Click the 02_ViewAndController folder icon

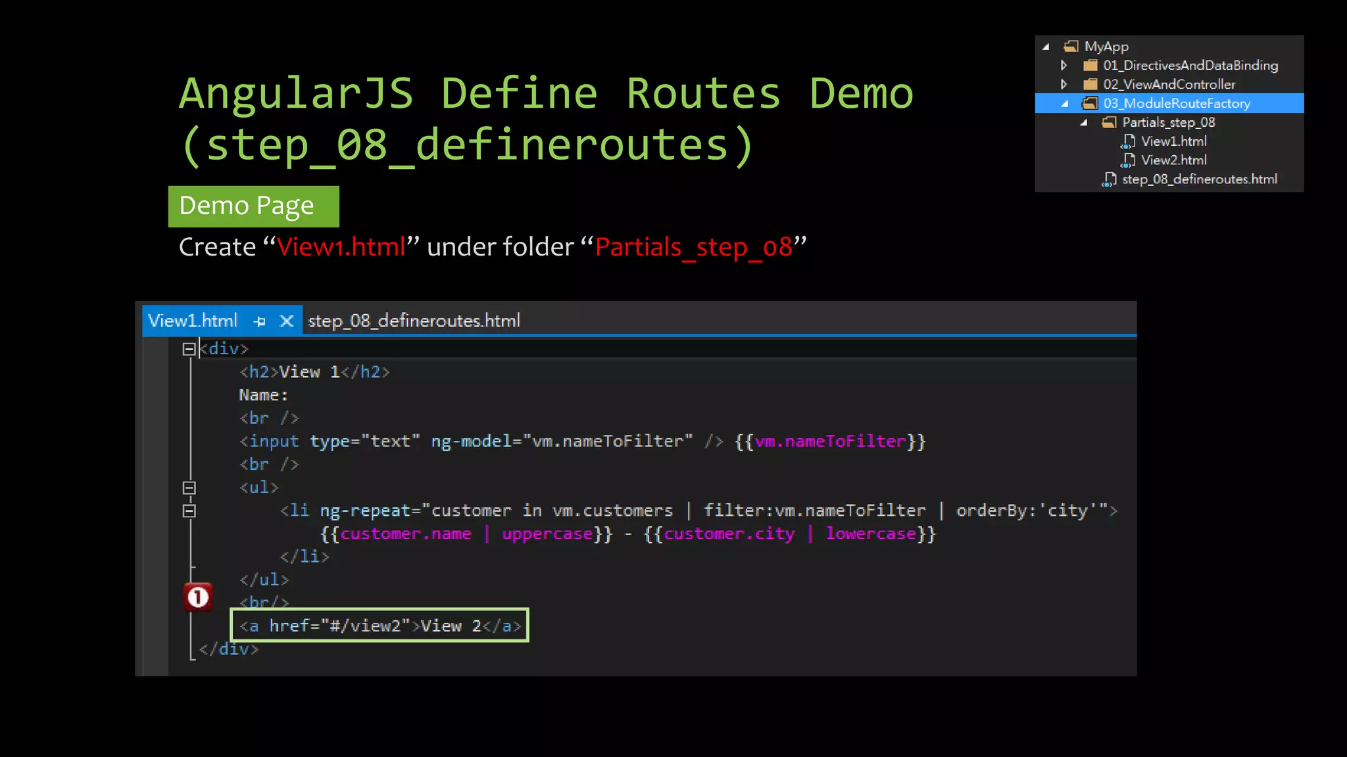1090,84
